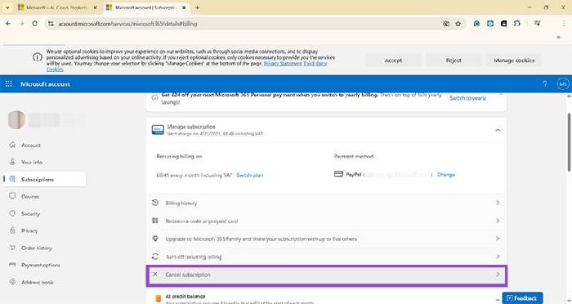Open Subscriptions in the sidebar
The width and height of the screenshot is (572, 304).
coord(45,179)
